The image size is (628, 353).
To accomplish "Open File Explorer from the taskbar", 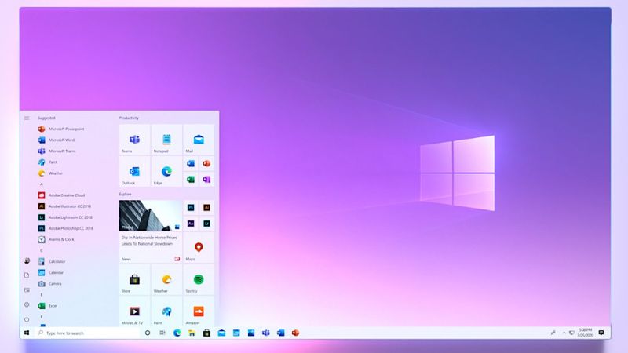I will (x=192, y=333).
